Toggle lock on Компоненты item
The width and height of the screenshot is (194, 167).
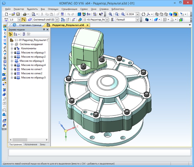15,48
